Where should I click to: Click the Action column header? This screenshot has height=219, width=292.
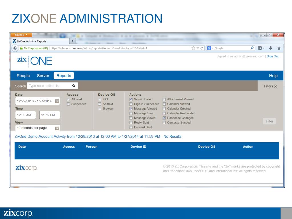[248, 147]
